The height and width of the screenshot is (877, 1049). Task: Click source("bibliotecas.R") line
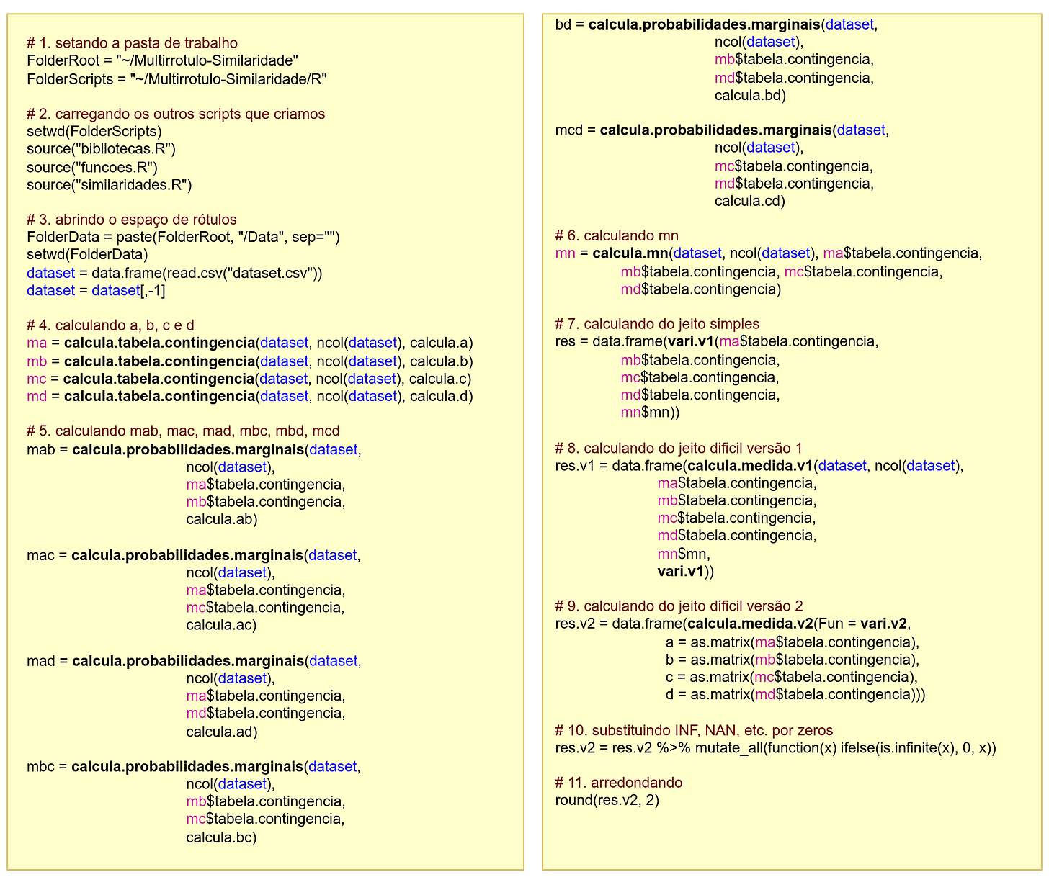point(101,149)
